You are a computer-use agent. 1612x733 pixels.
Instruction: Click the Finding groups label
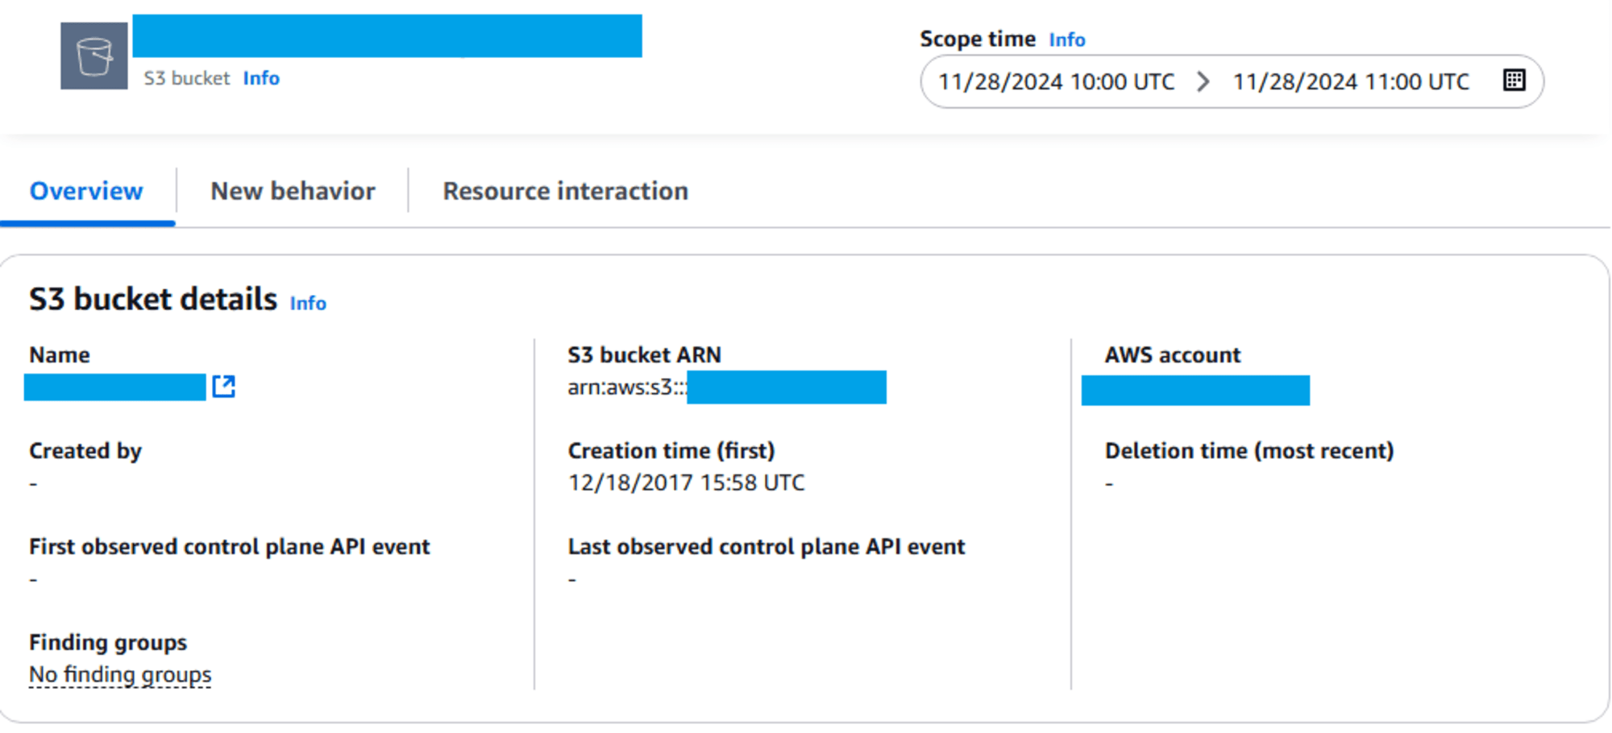(108, 643)
